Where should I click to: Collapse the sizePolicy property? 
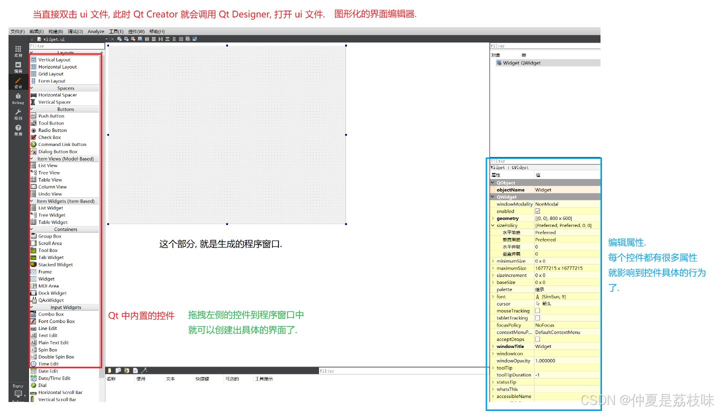point(493,225)
